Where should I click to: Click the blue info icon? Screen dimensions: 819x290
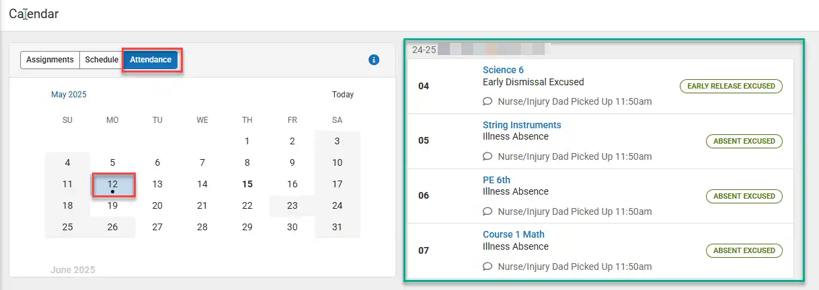pyautogui.click(x=375, y=60)
